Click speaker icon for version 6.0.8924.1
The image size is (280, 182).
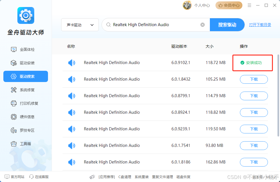[72, 112]
